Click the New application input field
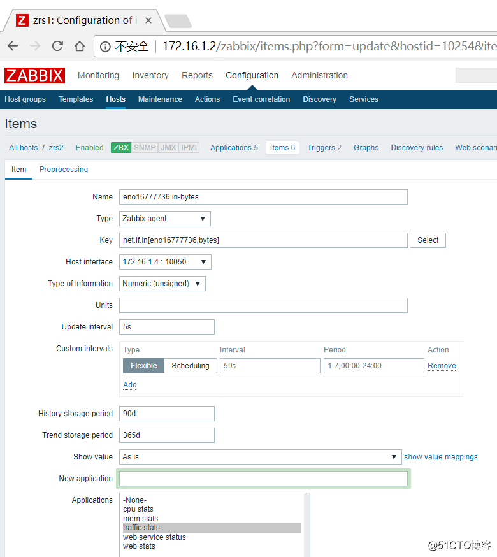The width and height of the screenshot is (497, 557). [263, 479]
